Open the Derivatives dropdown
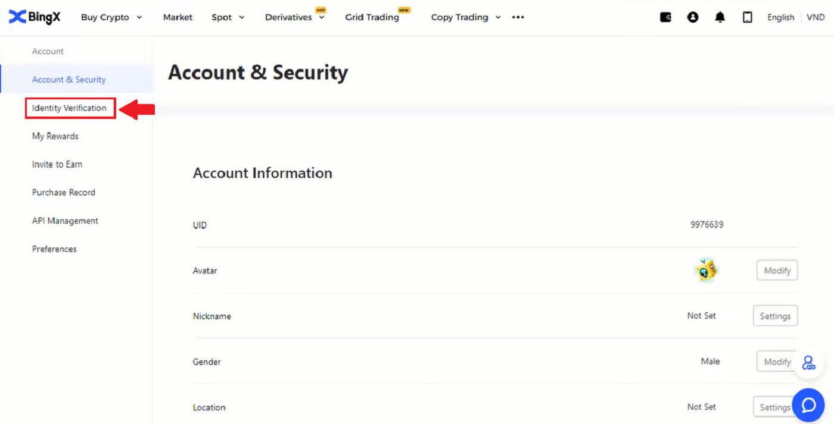Viewport: 834px width, 424px height. tap(295, 17)
